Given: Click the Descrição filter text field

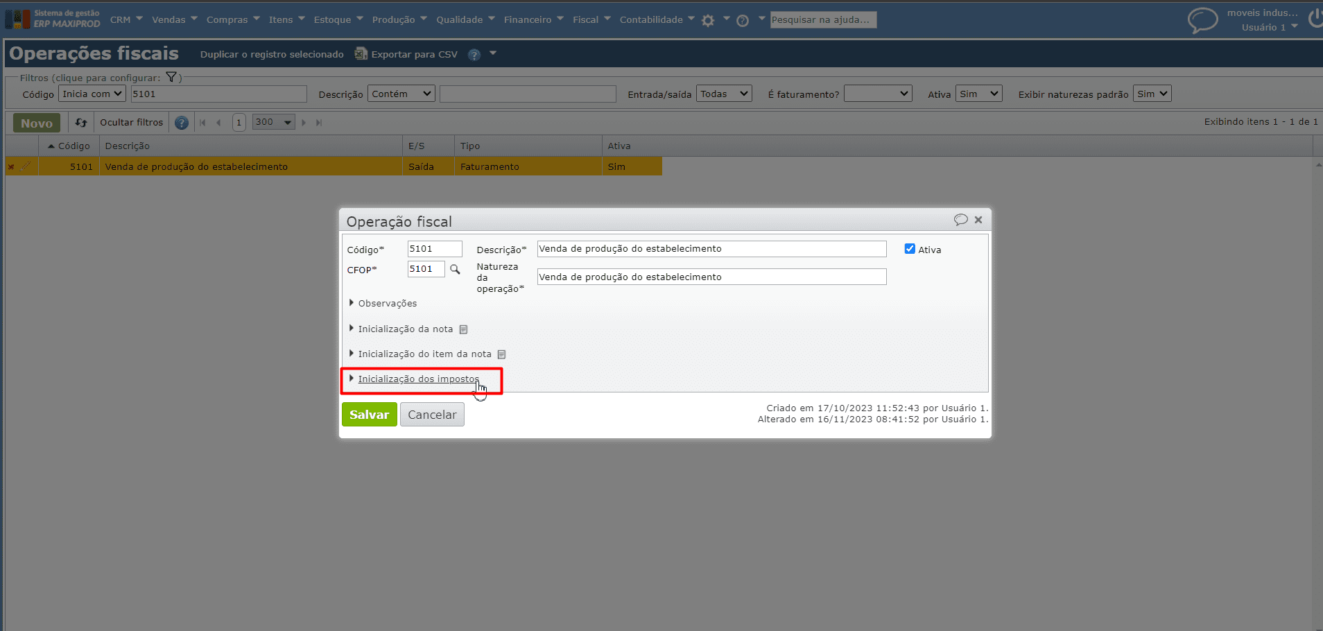Looking at the screenshot, I should (x=528, y=94).
